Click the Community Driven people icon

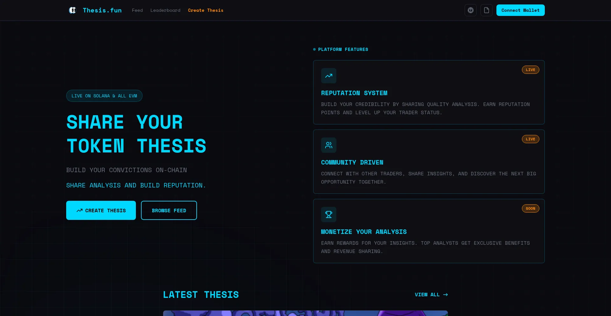coord(328,145)
